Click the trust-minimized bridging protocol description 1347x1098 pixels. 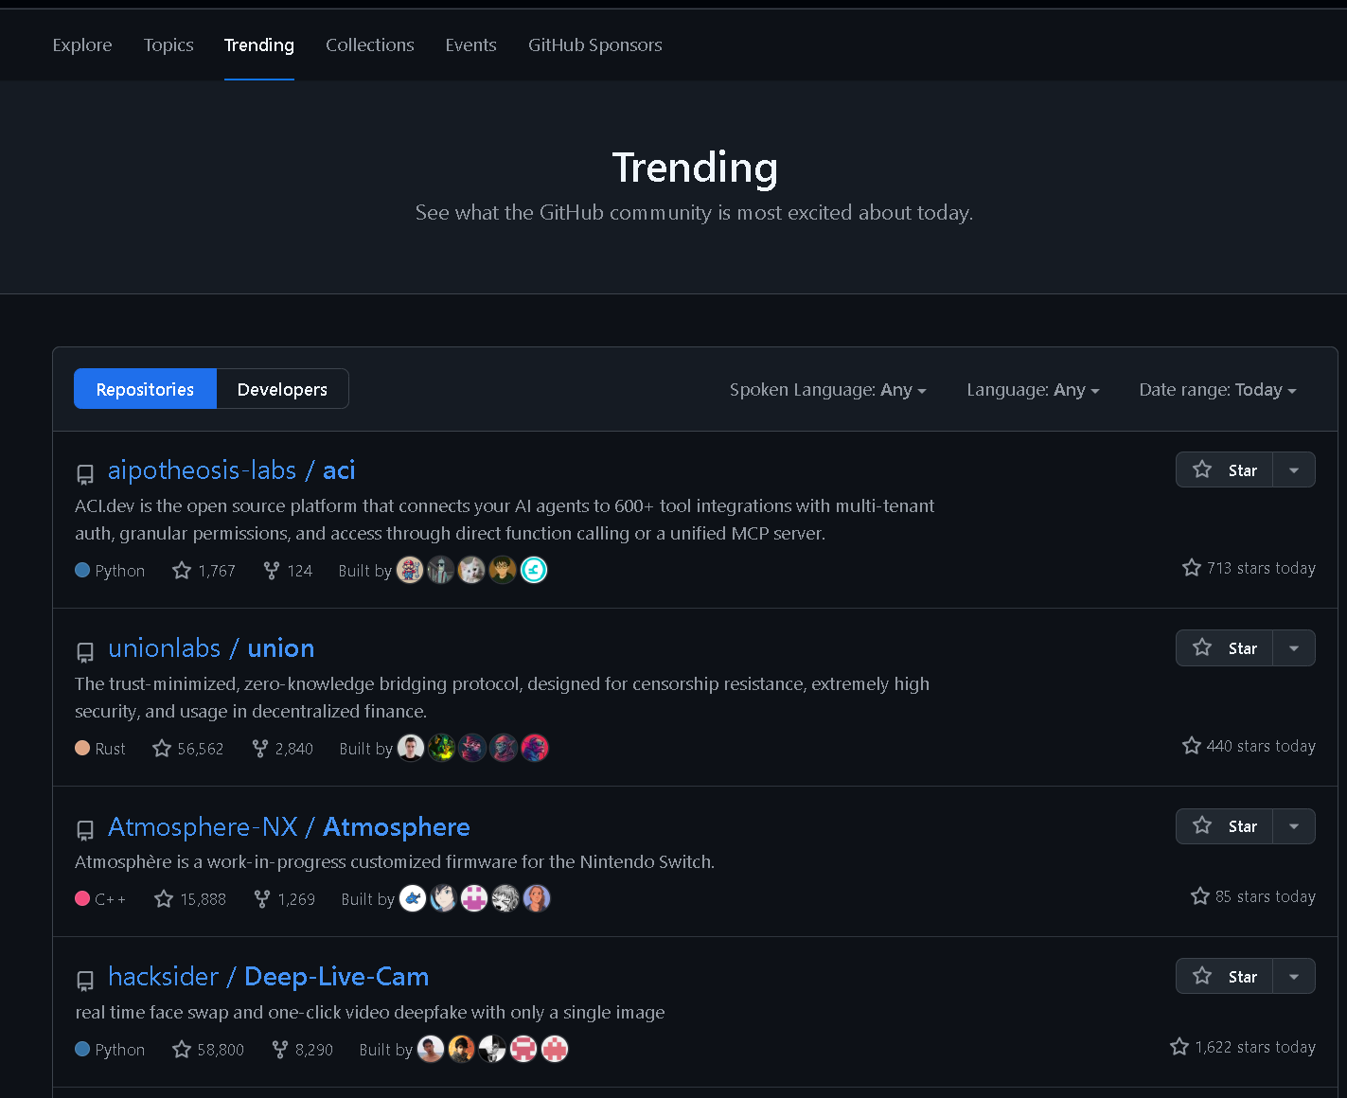click(x=503, y=698)
